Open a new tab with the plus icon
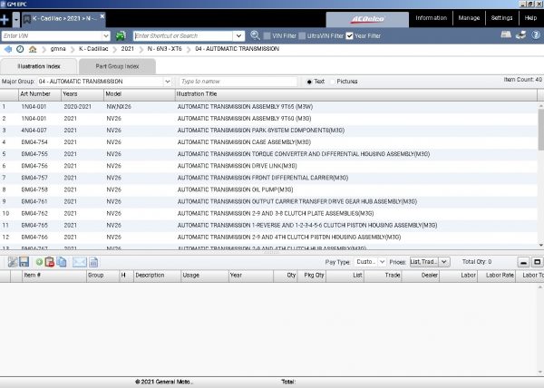Image resolution: width=544 pixels, height=388 pixels. (x=5, y=19)
